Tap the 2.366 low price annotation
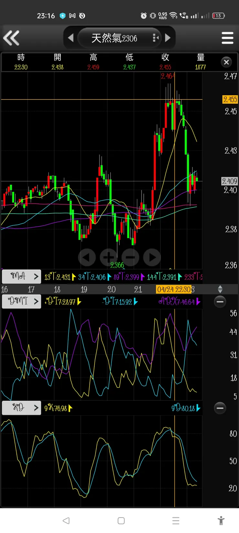 coord(117,265)
